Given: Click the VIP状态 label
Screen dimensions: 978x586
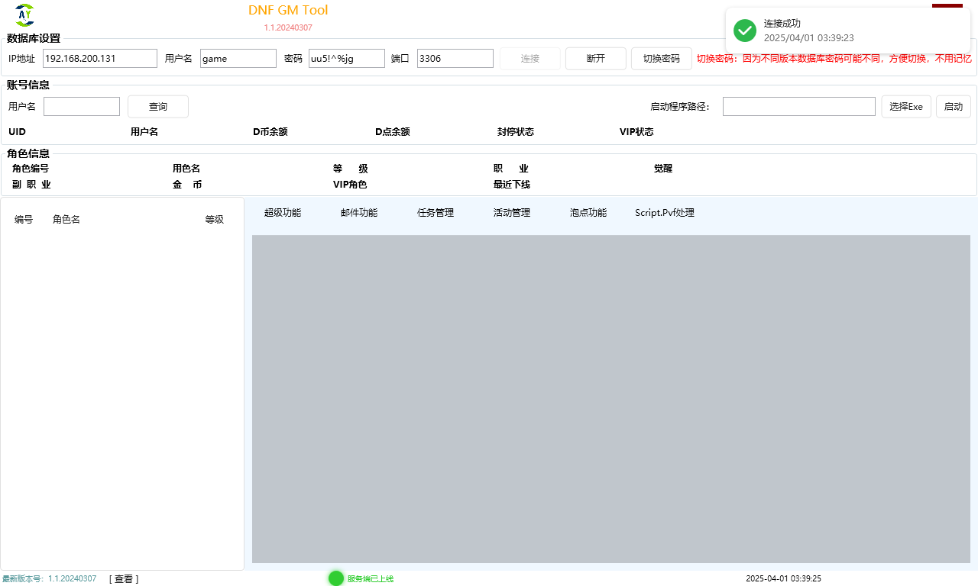Looking at the screenshot, I should [636, 132].
